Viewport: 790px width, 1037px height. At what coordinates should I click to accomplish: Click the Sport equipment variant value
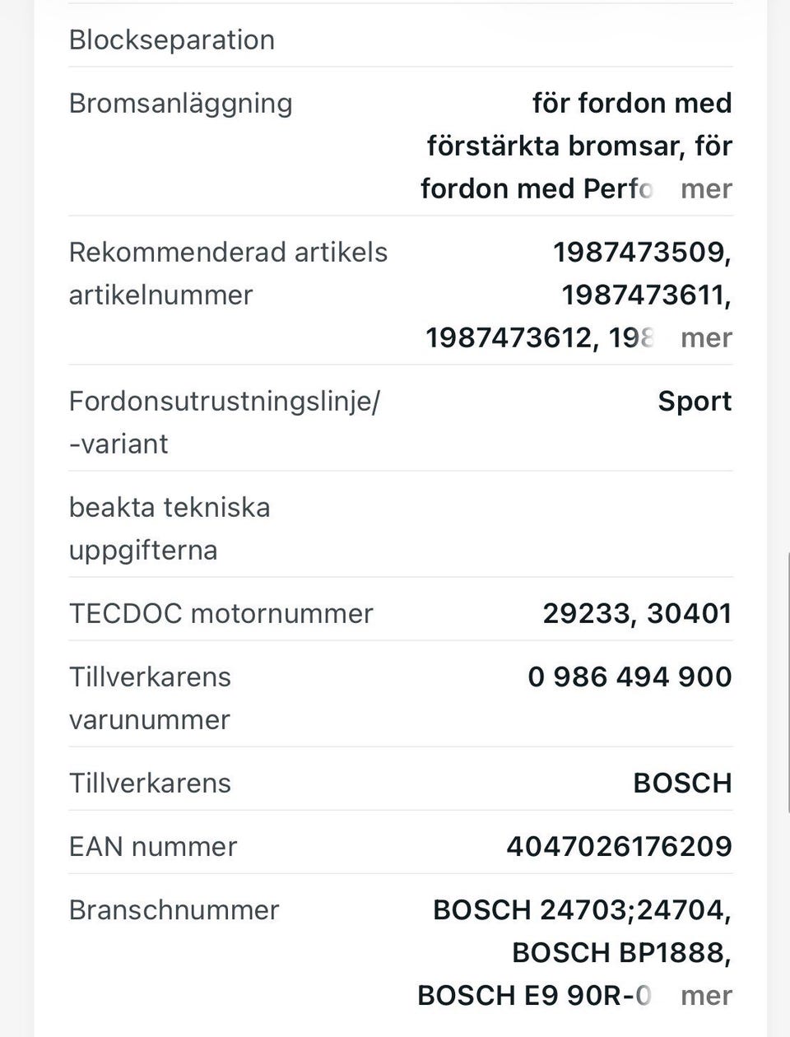coord(695,402)
